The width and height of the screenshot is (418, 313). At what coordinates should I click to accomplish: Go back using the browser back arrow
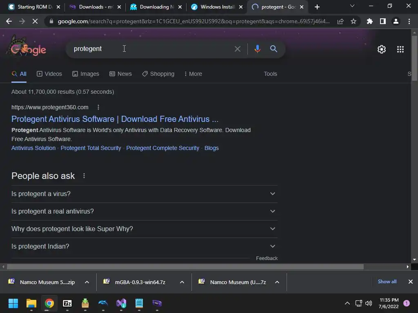tap(9, 21)
